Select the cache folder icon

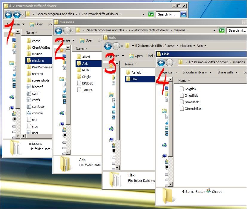tap(29, 41)
